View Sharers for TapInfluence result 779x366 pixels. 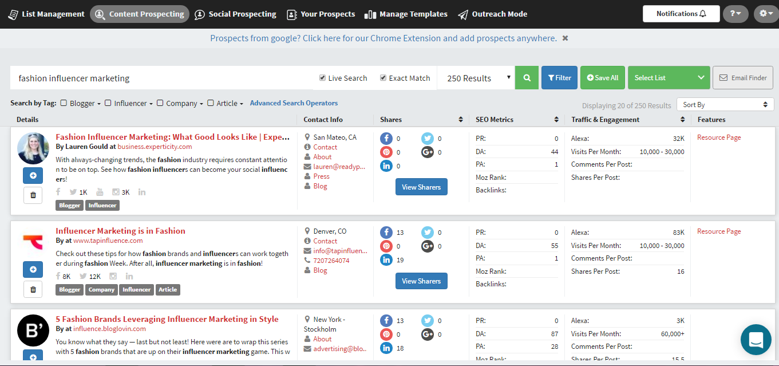click(x=421, y=281)
